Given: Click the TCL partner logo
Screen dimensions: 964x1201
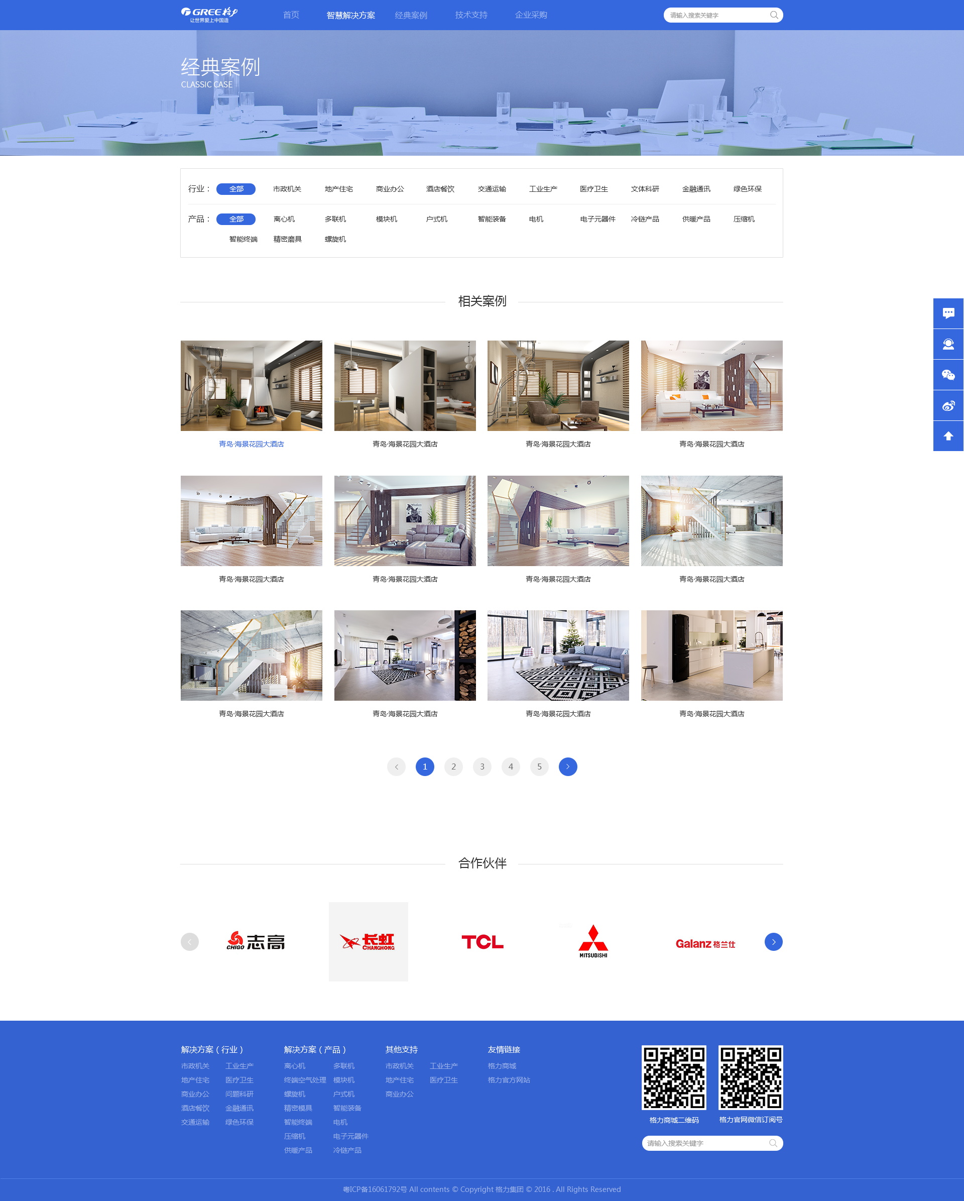Looking at the screenshot, I should click(x=483, y=941).
